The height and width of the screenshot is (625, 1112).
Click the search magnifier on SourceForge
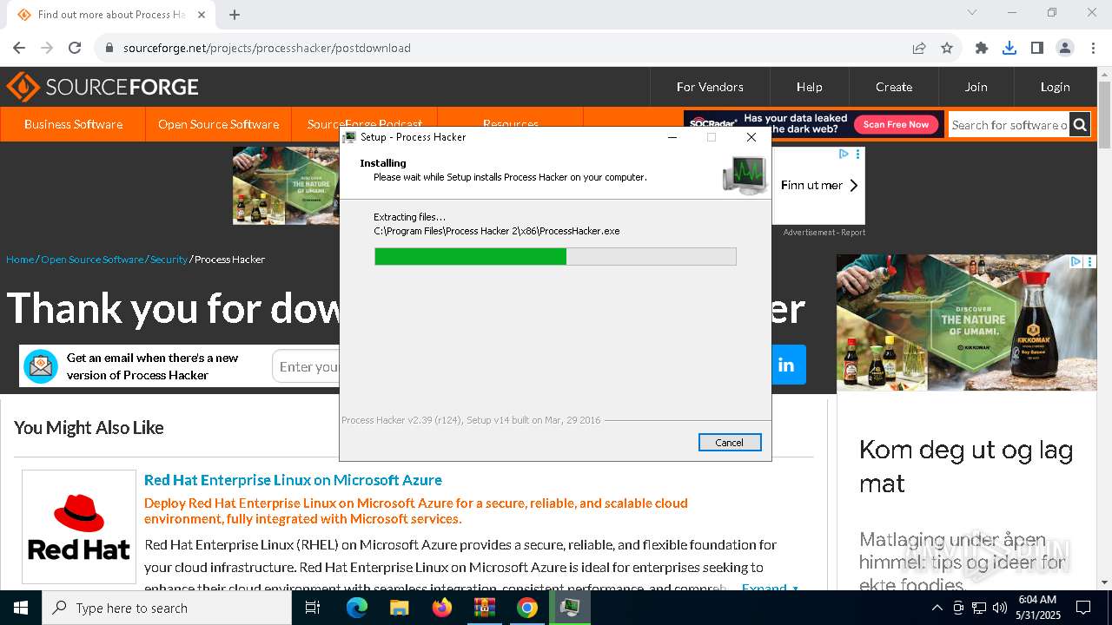(x=1080, y=125)
